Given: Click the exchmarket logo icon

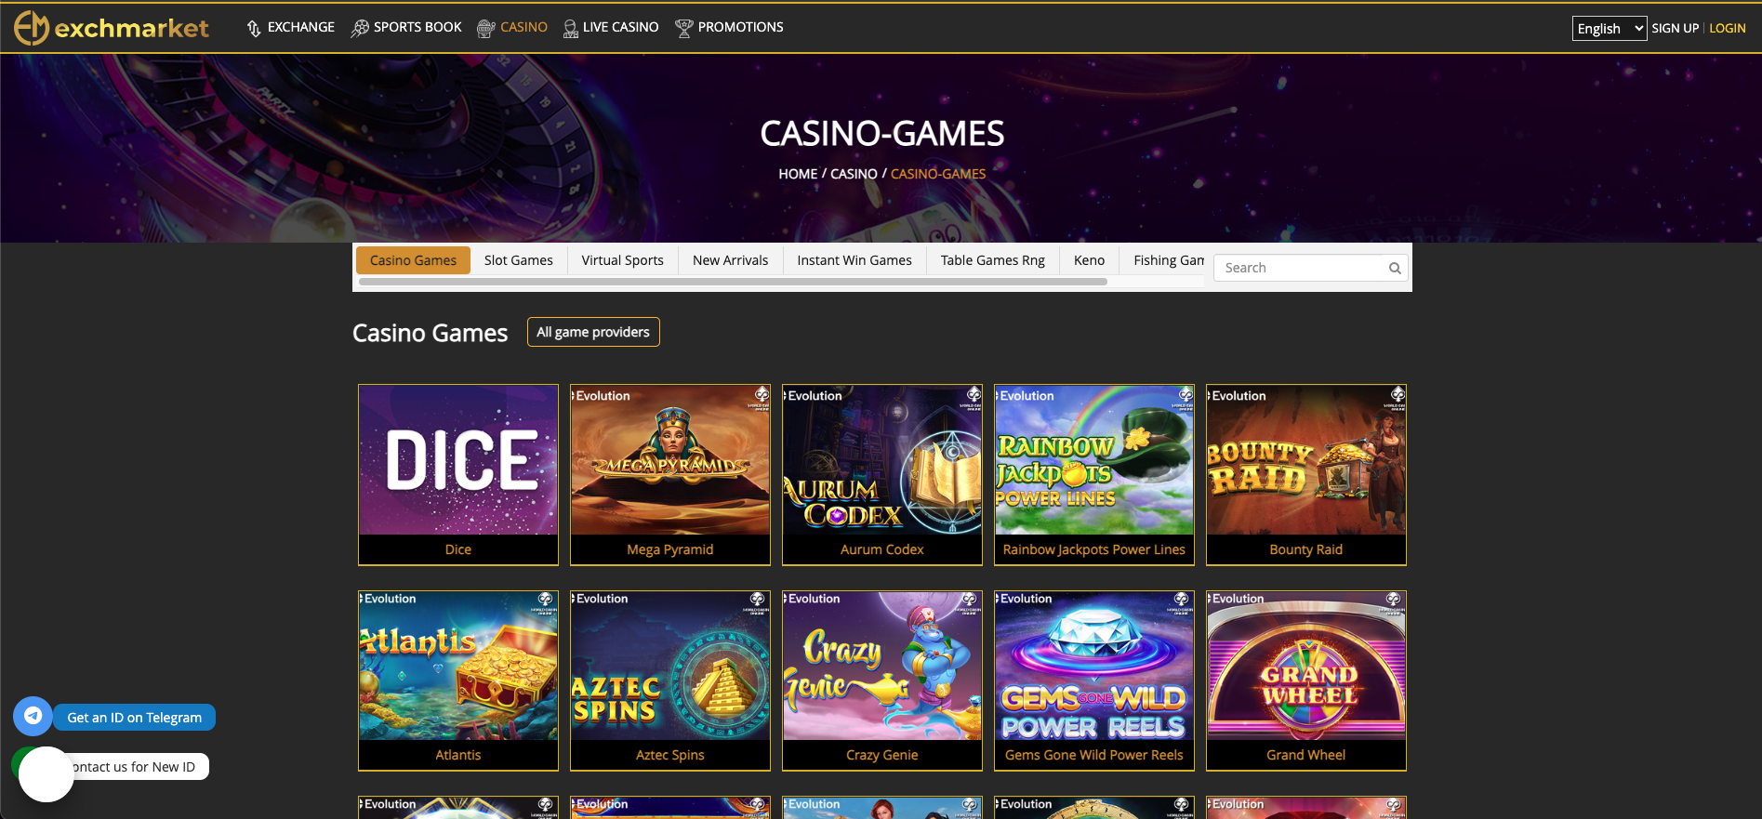Looking at the screenshot, I should 31,28.
